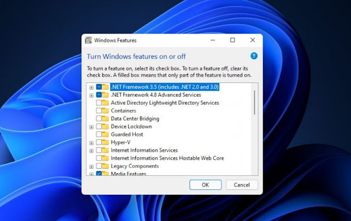Enable Internet Information Services Hostable Web Core checkbox
Image resolution: width=351 pixels, height=221 pixels.
pos(99,158)
